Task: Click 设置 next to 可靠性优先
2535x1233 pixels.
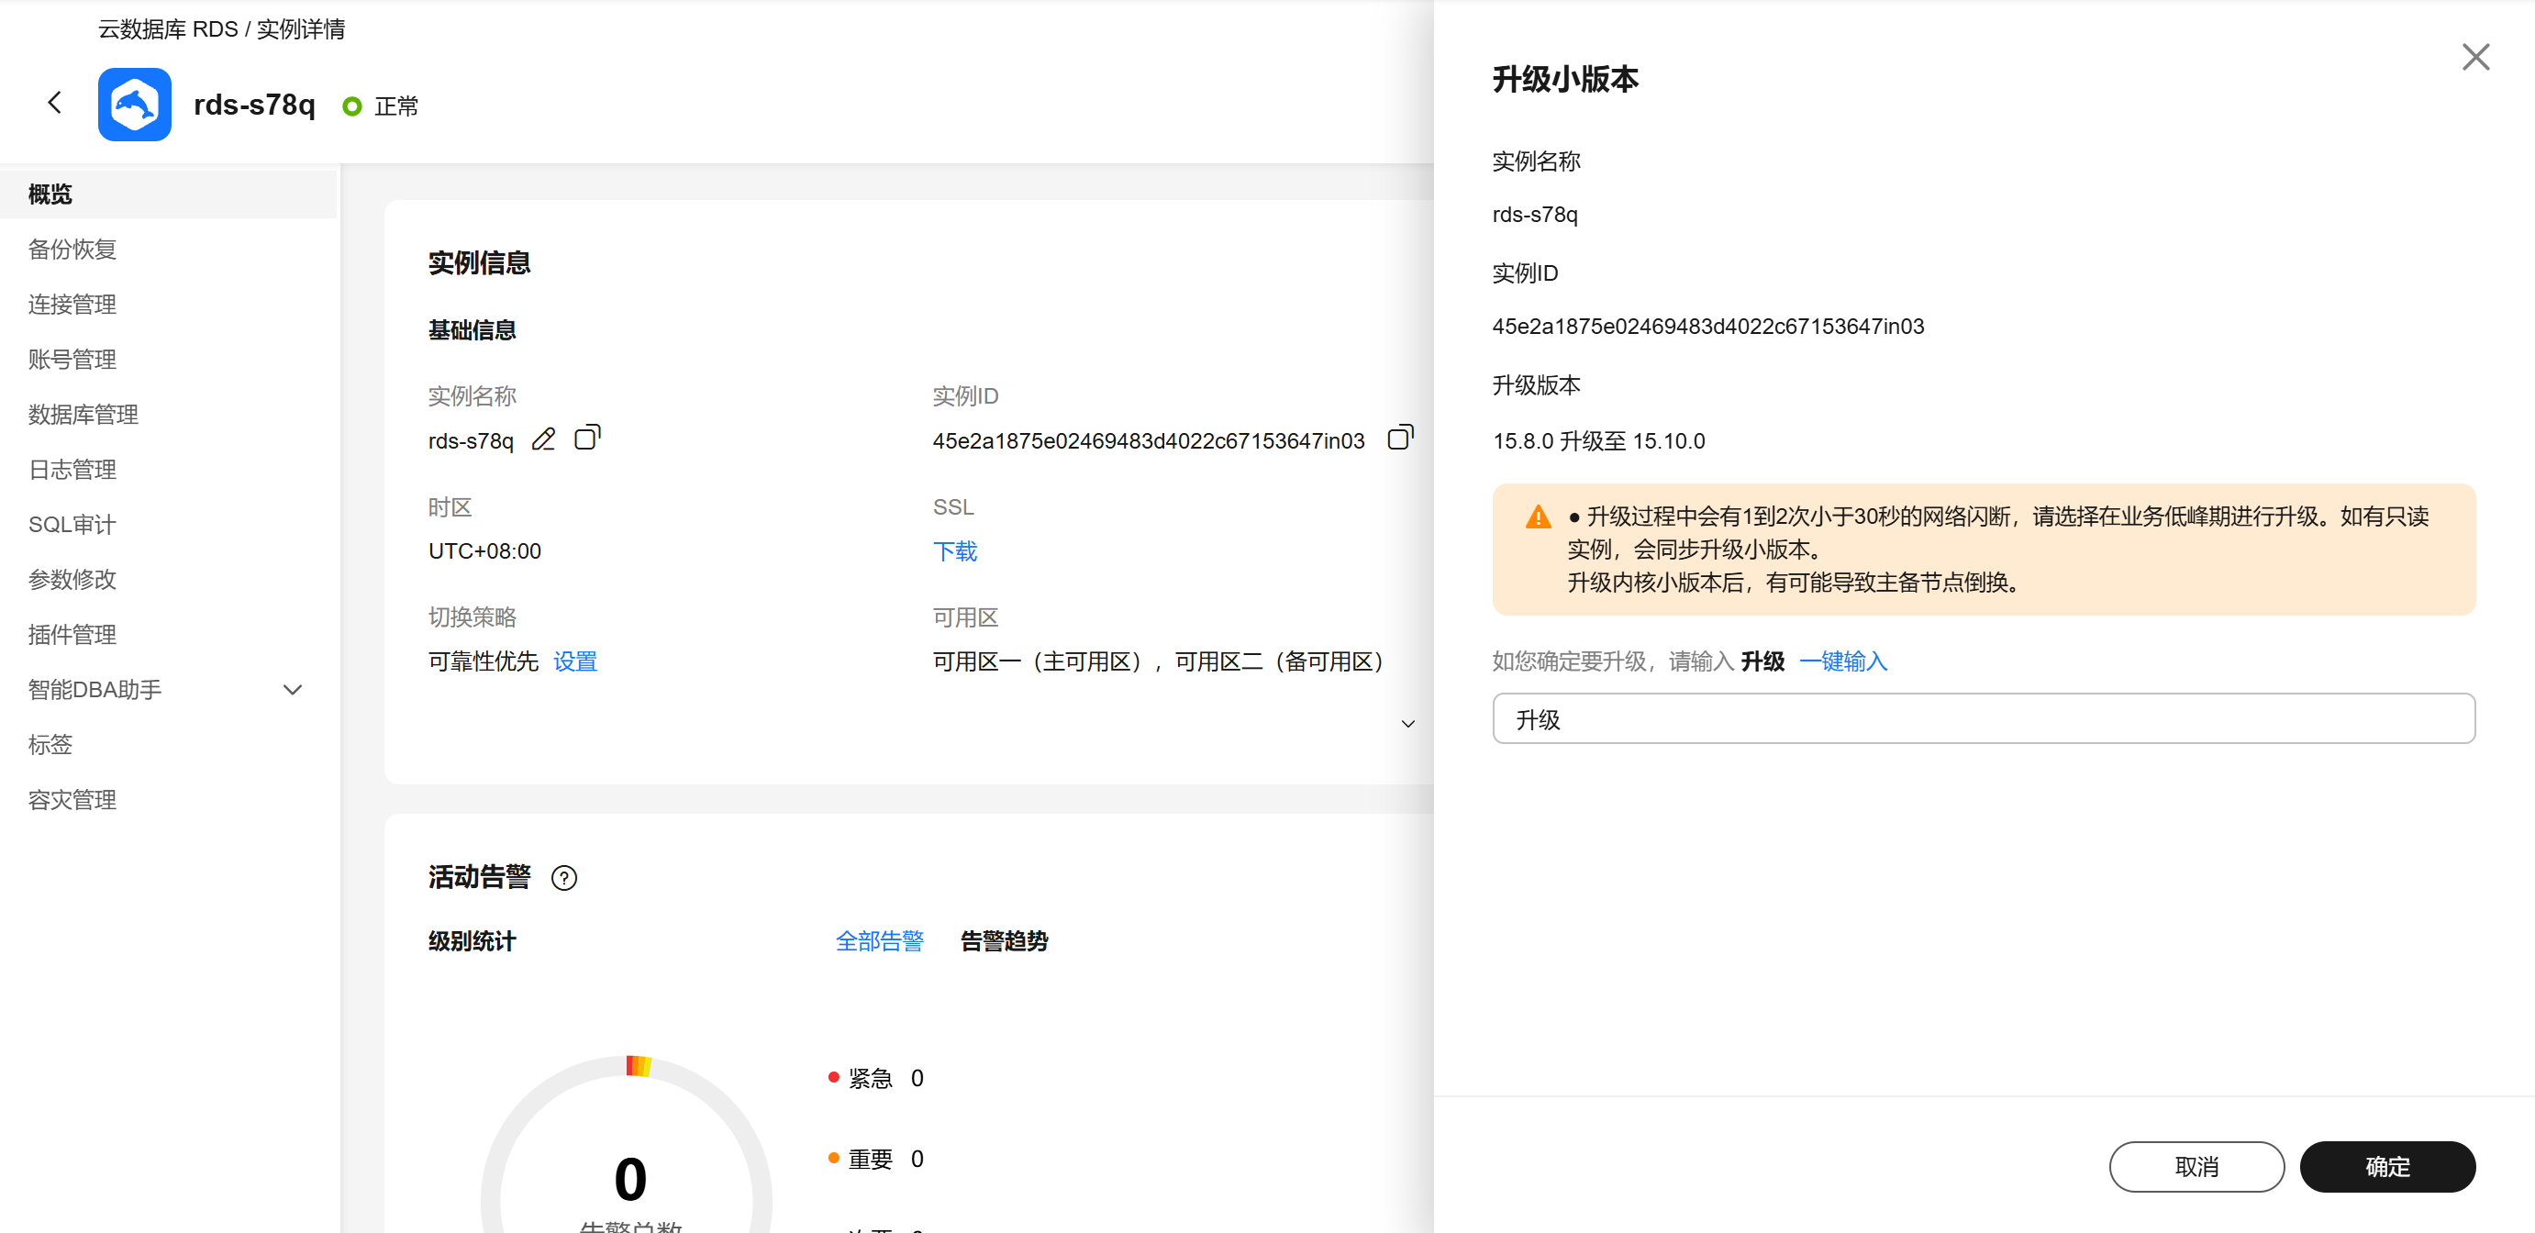Action: pos(574,661)
